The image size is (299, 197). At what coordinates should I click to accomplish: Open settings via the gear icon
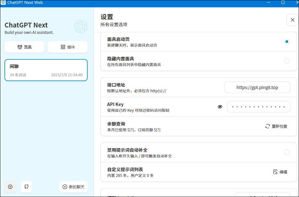pos(10,187)
